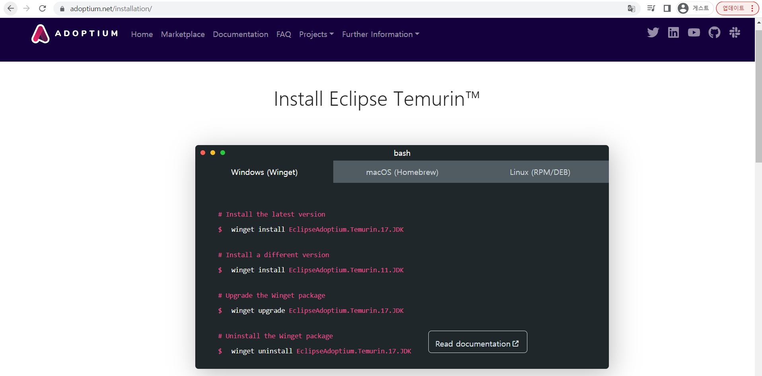This screenshot has height=376, width=762.
Task: Expand the Further Information dropdown
Action: pos(381,34)
